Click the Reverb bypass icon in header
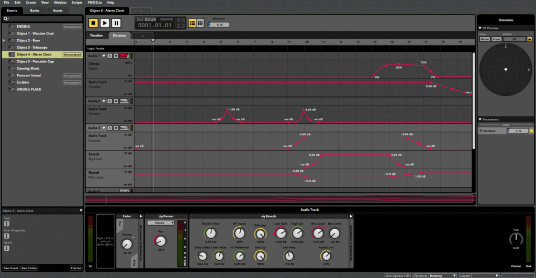The height and width of the screenshot is (278, 536). click(263, 216)
